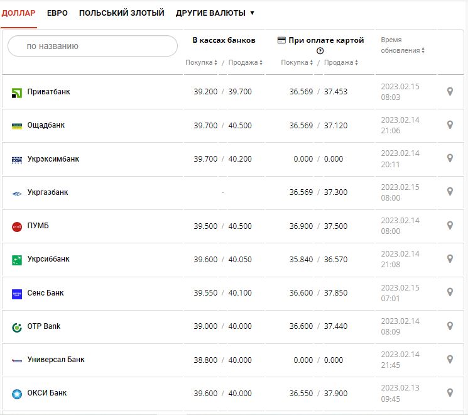Open the Универсал Банк link
The image size is (468, 415).
pyautogui.click(x=55, y=360)
